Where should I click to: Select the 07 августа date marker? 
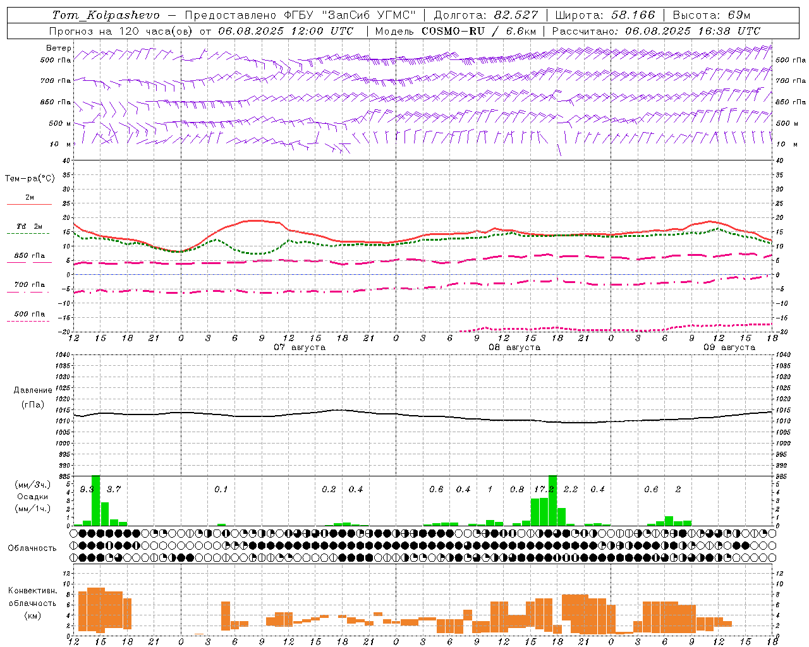click(x=300, y=348)
